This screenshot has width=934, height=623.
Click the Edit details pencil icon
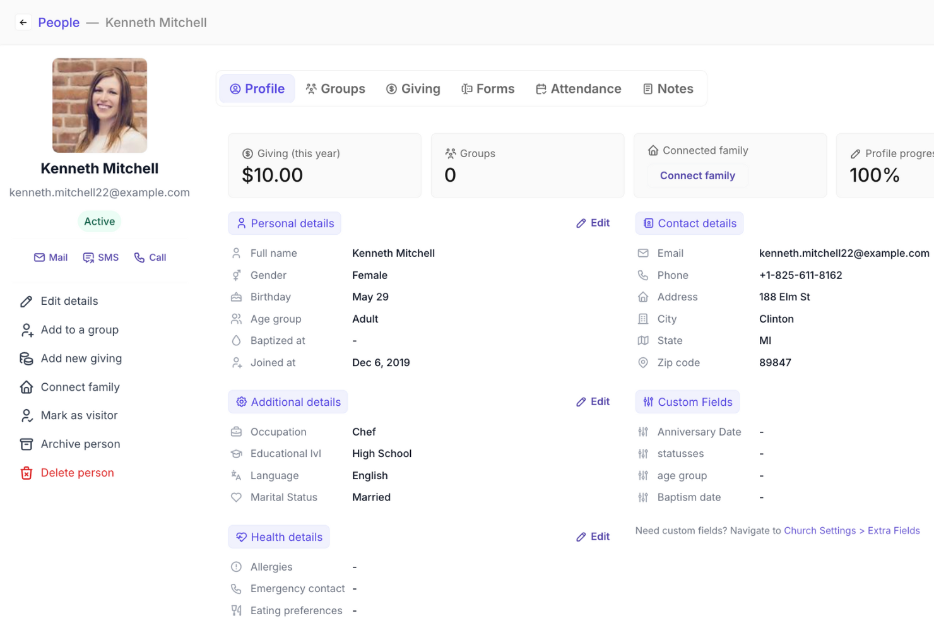coord(26,301)
